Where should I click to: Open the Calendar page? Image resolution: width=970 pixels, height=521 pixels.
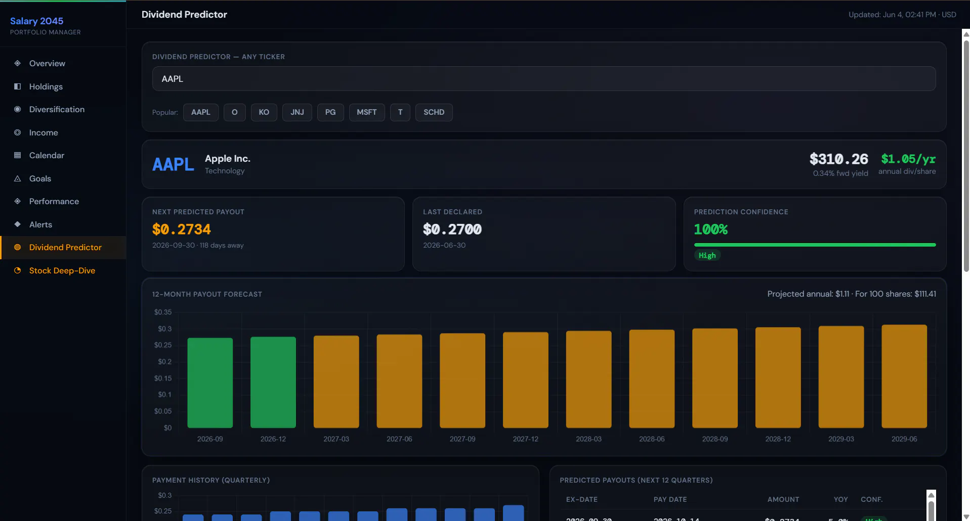point(63,155)
